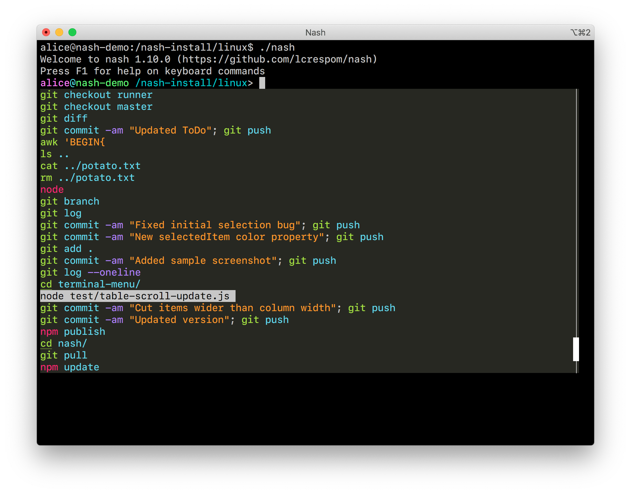This screenshot has width=631, height=494.
Task: Click the 'alice@nash-demo' prompt username
Action: [85, 83]
